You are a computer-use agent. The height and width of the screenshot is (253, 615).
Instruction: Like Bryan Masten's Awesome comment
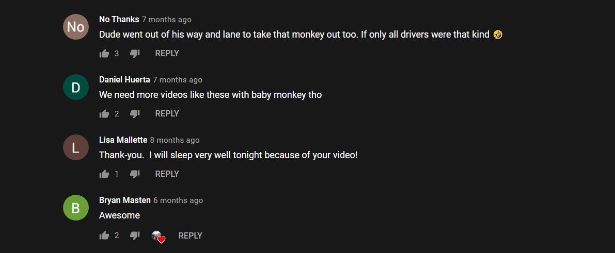(104, 235)
